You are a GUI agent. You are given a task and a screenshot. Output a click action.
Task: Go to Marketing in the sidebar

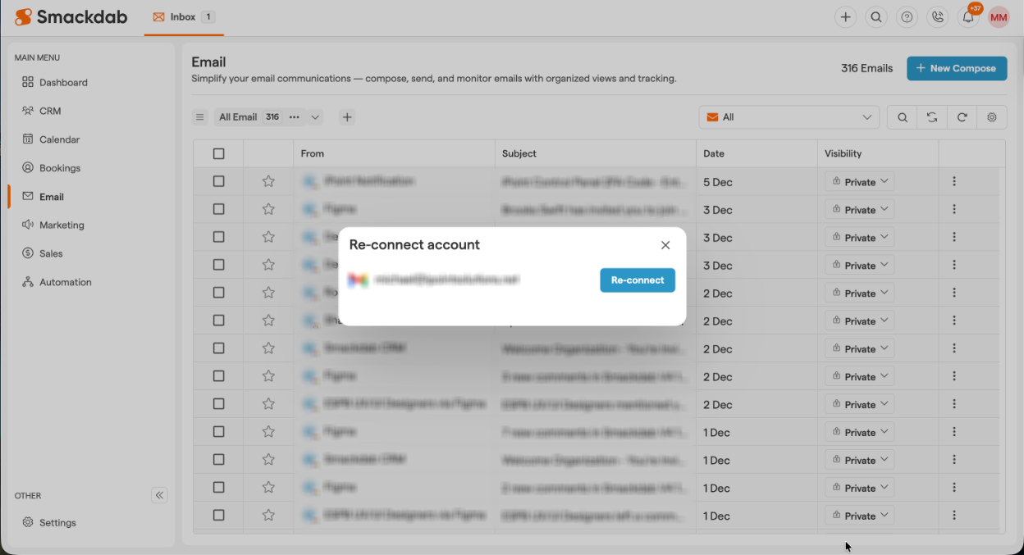[x=62, y=225]
